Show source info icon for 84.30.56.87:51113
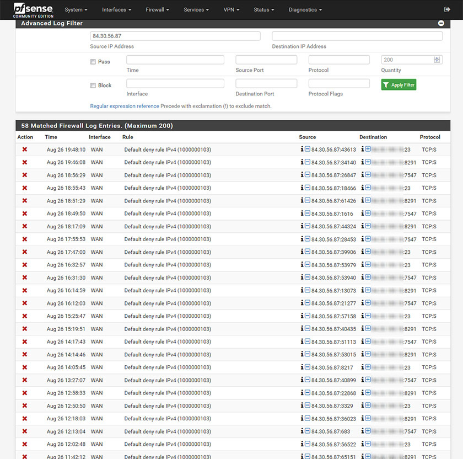This screenshot has height=459, width=463. (302, 341)
